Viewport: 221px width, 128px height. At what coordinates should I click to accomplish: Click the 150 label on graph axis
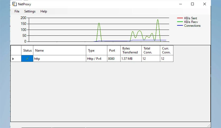(x=24, y=24)
